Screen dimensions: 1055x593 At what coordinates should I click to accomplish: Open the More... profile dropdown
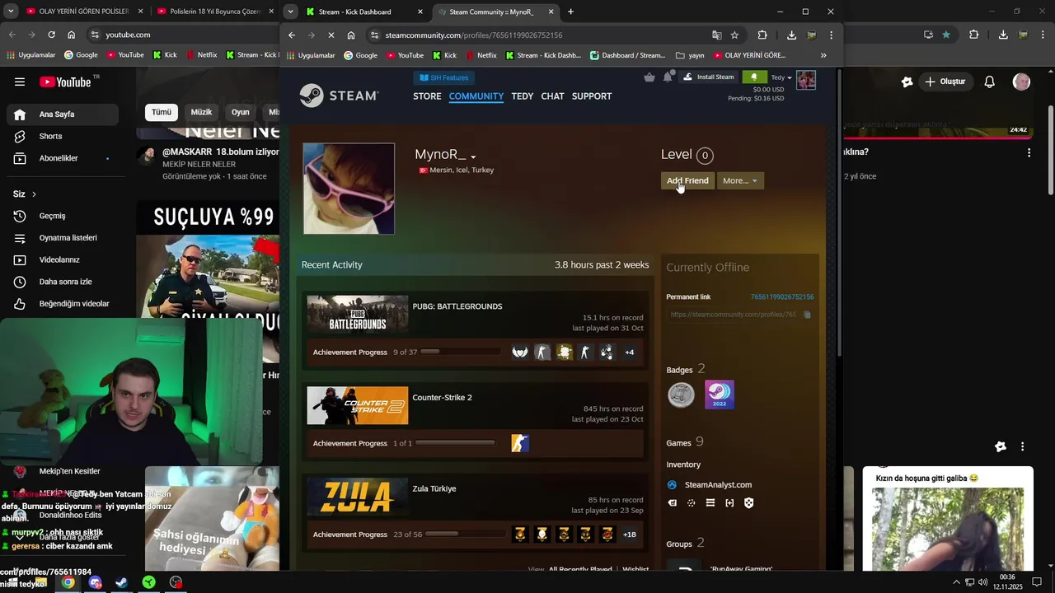(x=740, y=180)
